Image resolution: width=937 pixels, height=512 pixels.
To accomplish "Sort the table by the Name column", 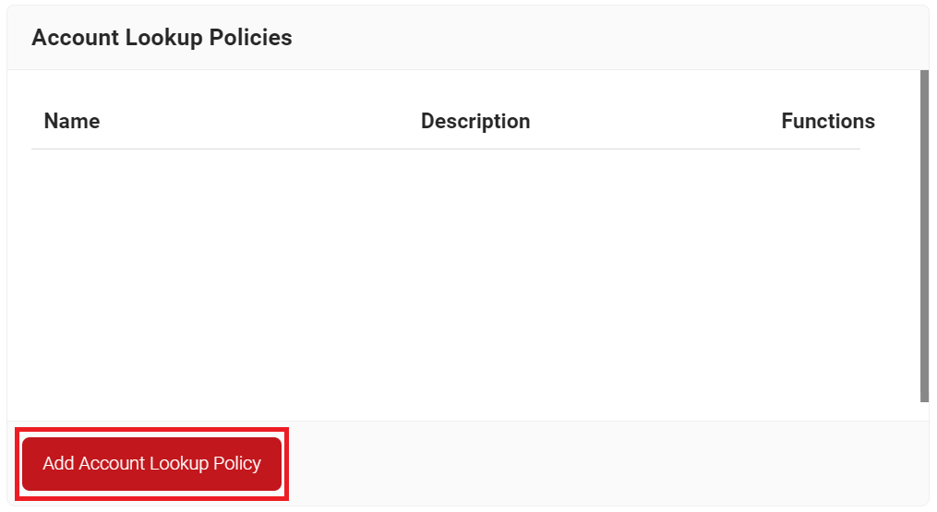I will (x=72, y=121).
